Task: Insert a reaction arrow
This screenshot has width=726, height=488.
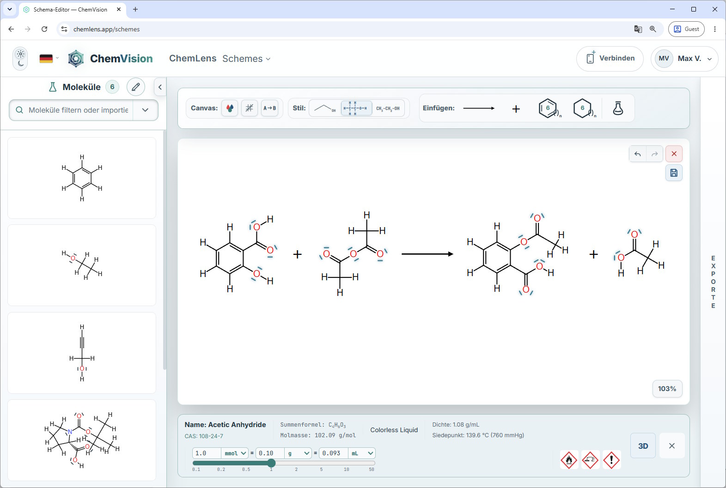Action: point(479,108)
